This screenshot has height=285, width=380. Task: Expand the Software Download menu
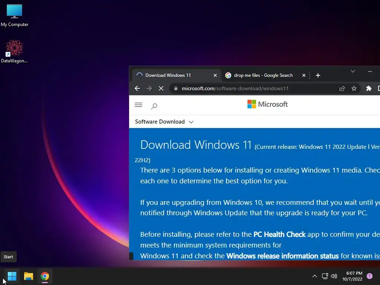point(164,122)
